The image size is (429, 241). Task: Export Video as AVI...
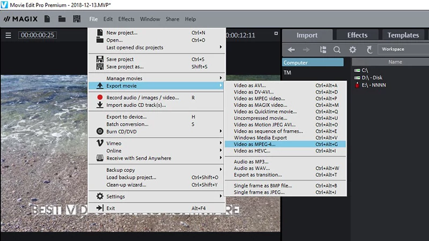click(285, 85)
